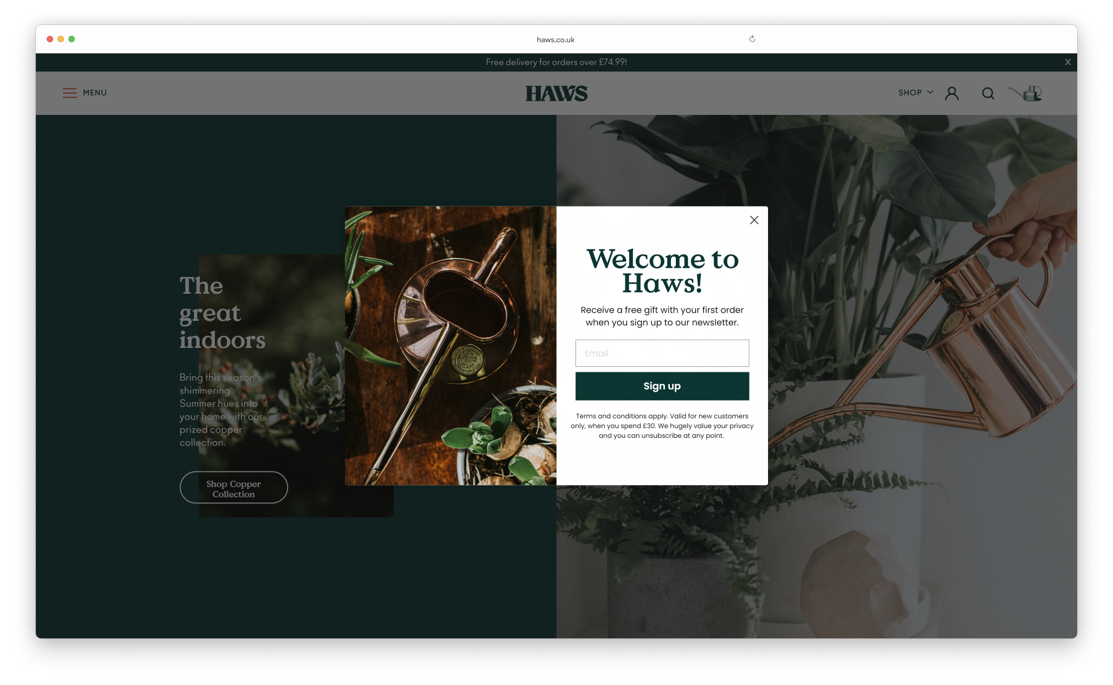
Task: Click the HAWS logo
Action: point(556,93)
